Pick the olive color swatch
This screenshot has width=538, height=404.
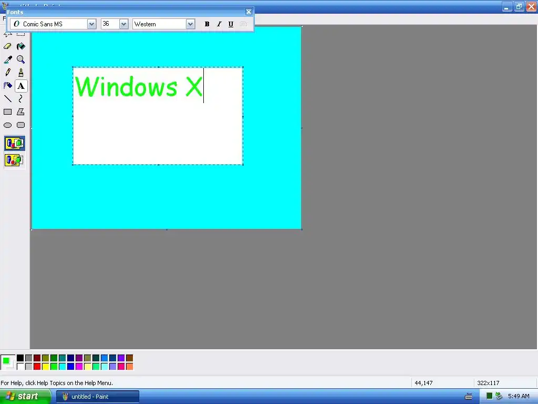46,358
